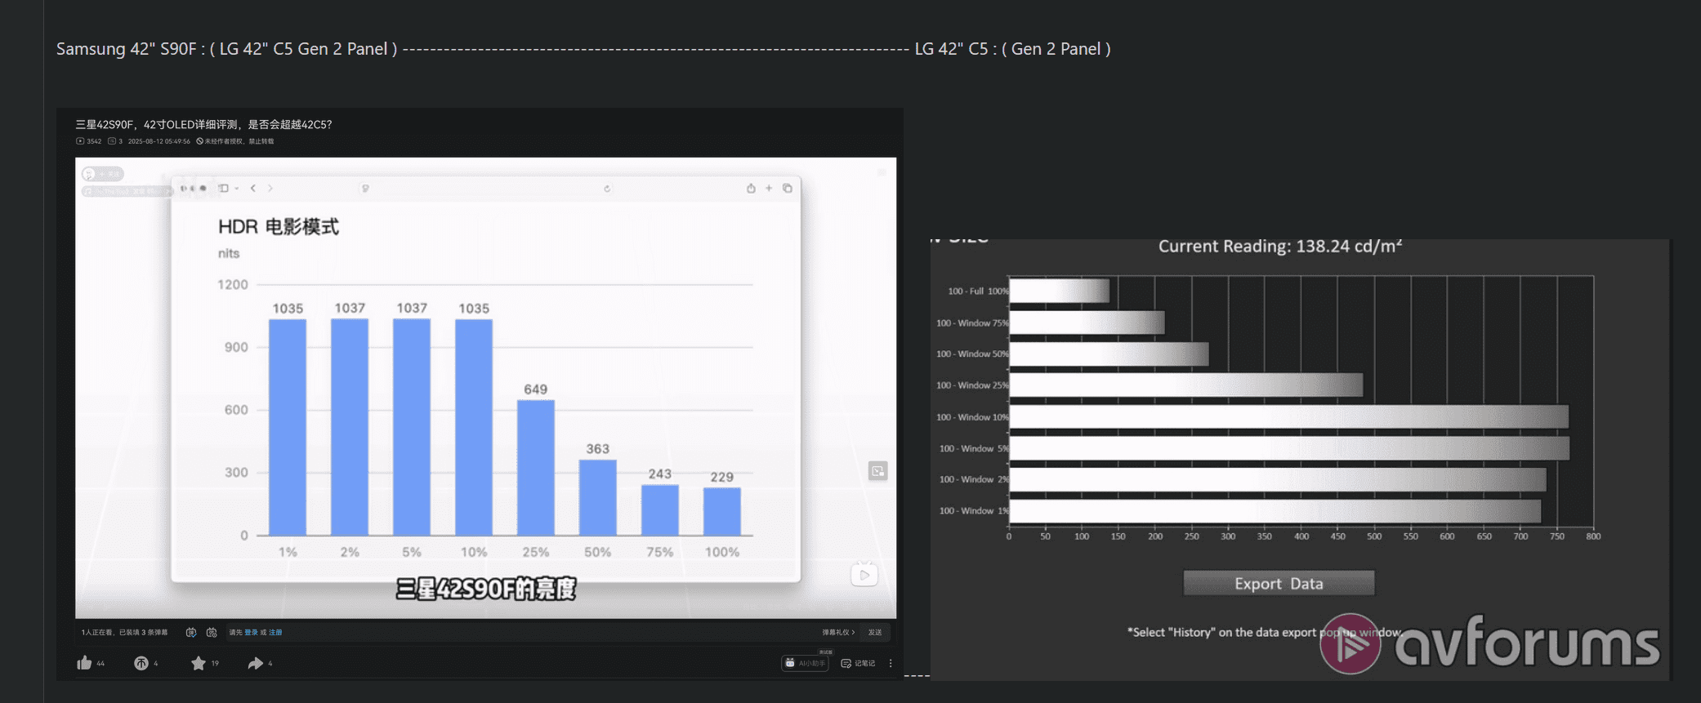Open the 记笔记 notes button
Viewport: 1701px width, 703px height.
858,663
